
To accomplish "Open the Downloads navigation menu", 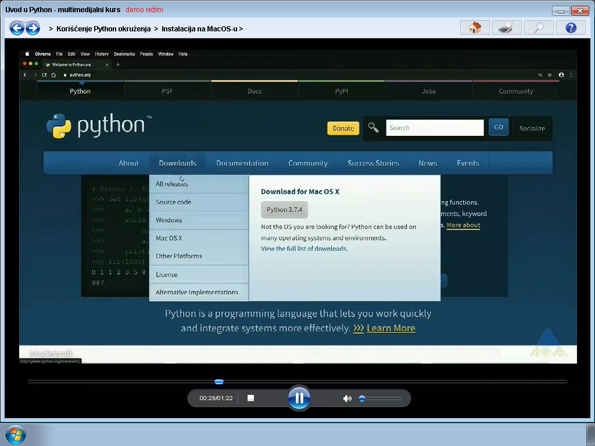I will click(177, 163).
